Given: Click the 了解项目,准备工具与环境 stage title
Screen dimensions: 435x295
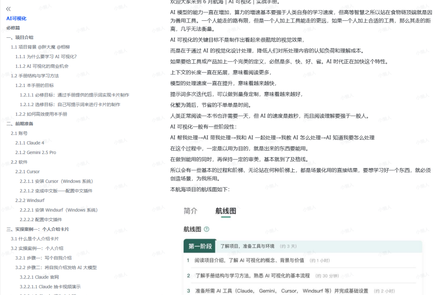Looking at the screenshot, I should (x=247, y=246).
